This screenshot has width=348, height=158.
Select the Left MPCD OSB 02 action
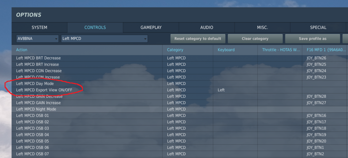87,122
